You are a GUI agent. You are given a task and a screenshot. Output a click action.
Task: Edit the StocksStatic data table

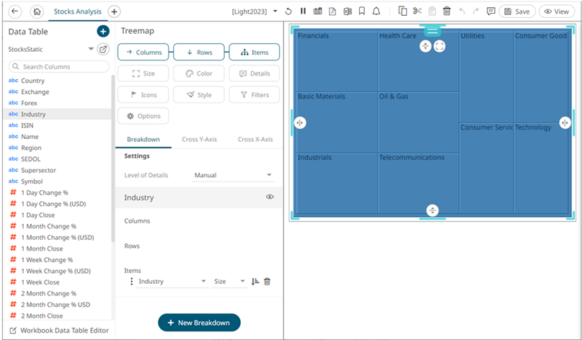coord(103,49)
